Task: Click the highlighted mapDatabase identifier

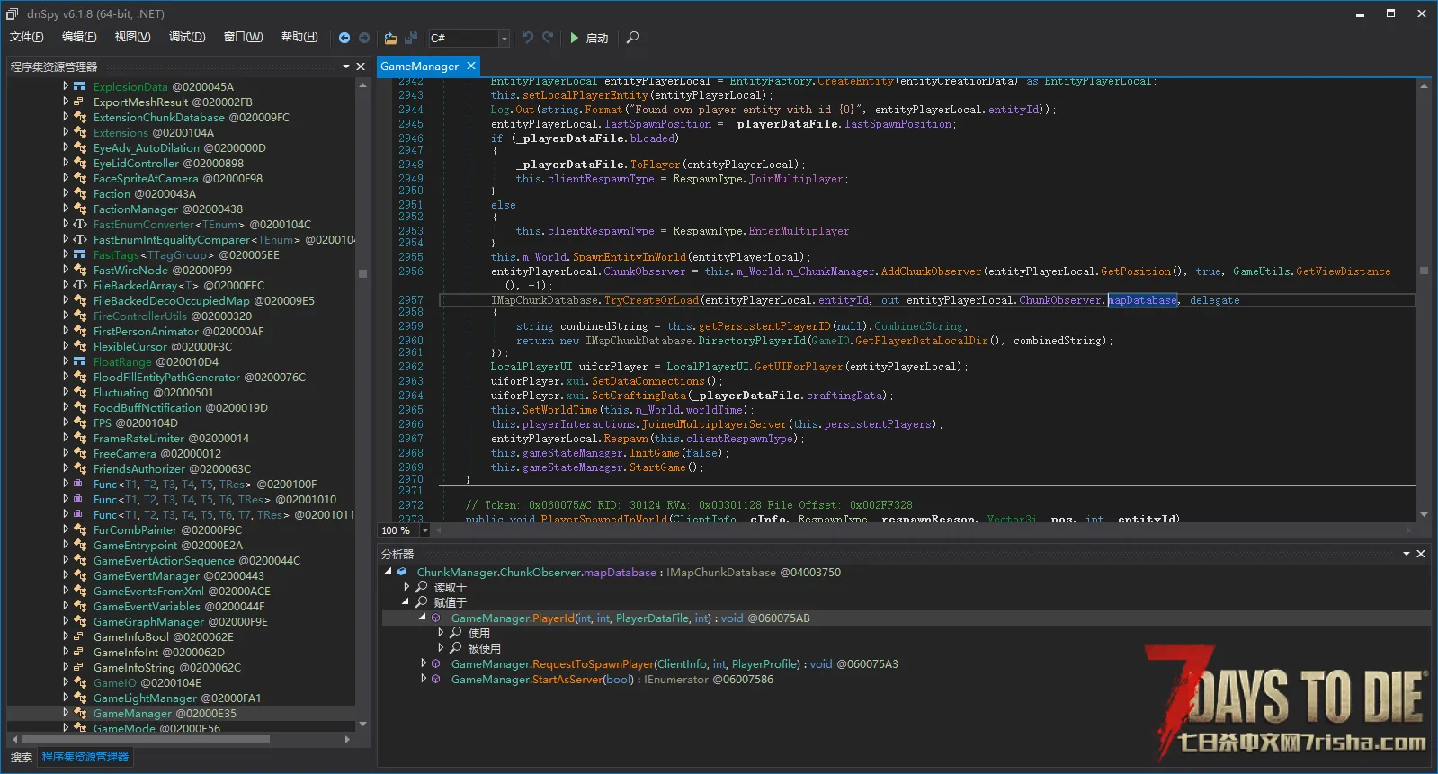Action: coord(1142,300)
